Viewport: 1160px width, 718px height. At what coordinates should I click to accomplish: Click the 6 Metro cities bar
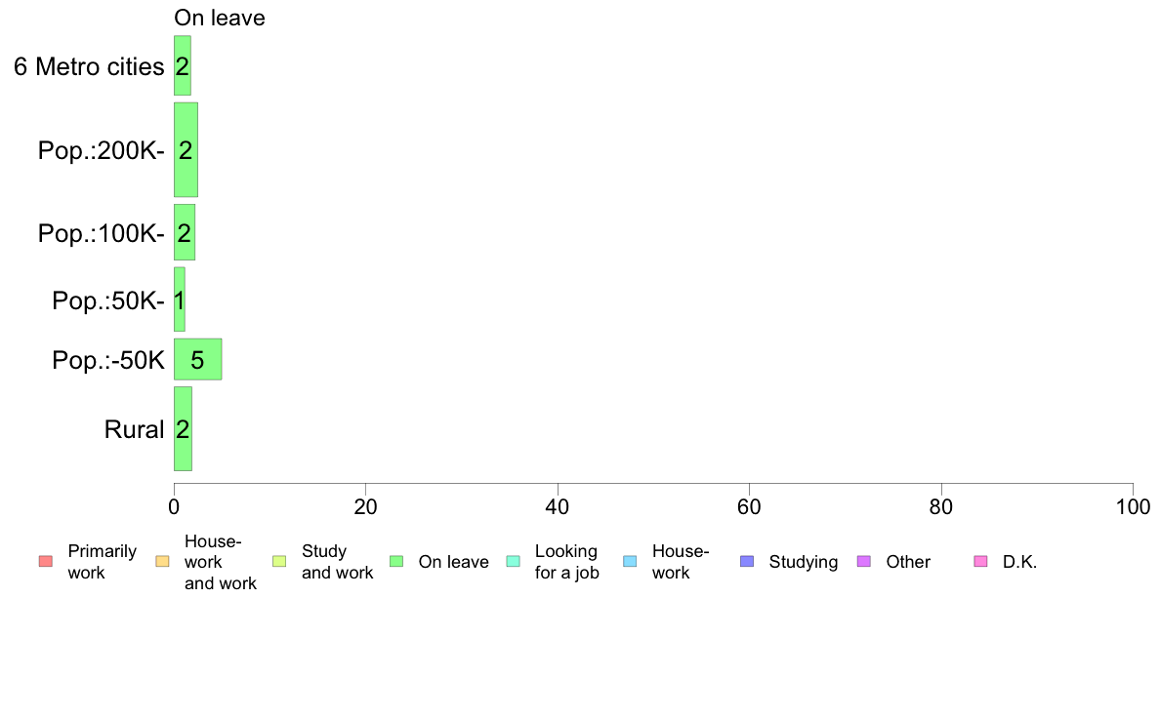[x=183, y=65]
